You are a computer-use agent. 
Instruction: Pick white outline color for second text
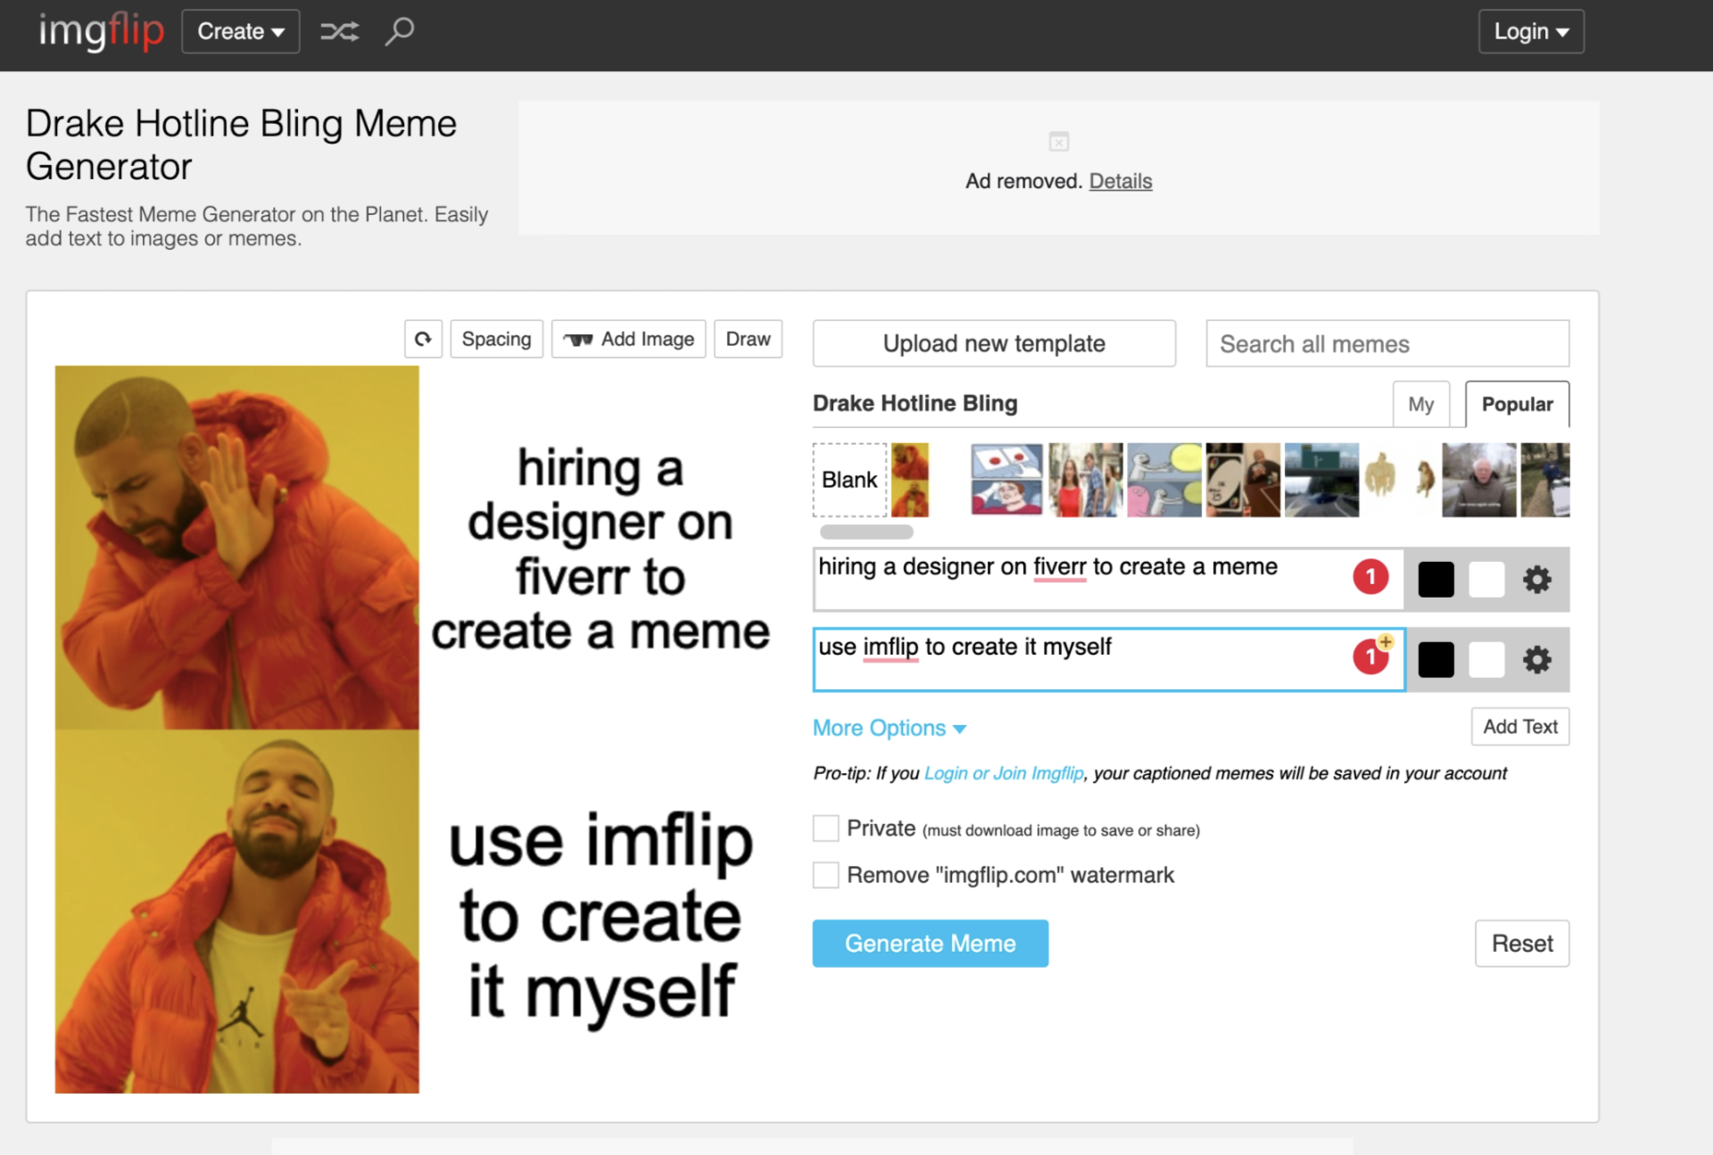[x=1486, y=660]
